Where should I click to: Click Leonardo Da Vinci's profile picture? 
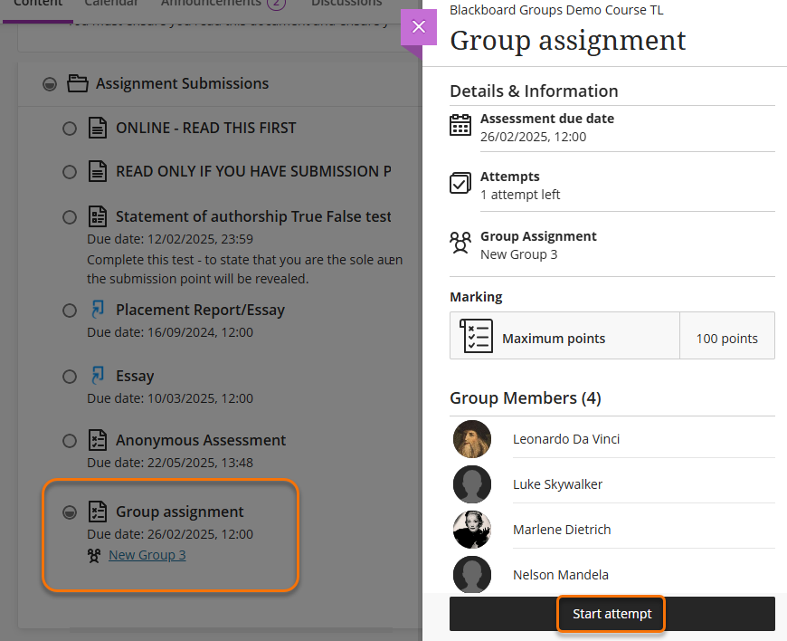(x=472, y=439)
